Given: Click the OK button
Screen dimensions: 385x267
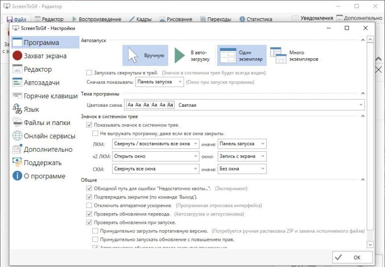Looking at the screenshot, I should (352, 258).
